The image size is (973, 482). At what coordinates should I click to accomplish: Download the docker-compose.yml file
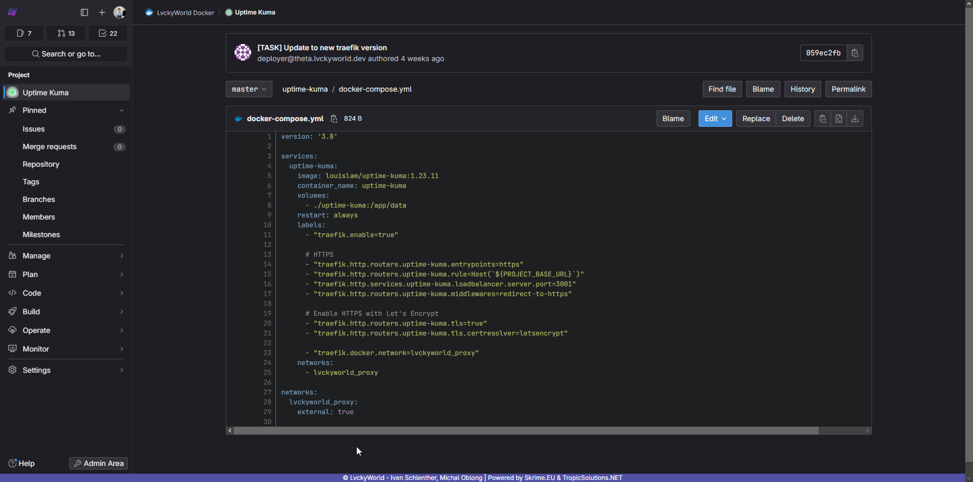coord(855,119)
